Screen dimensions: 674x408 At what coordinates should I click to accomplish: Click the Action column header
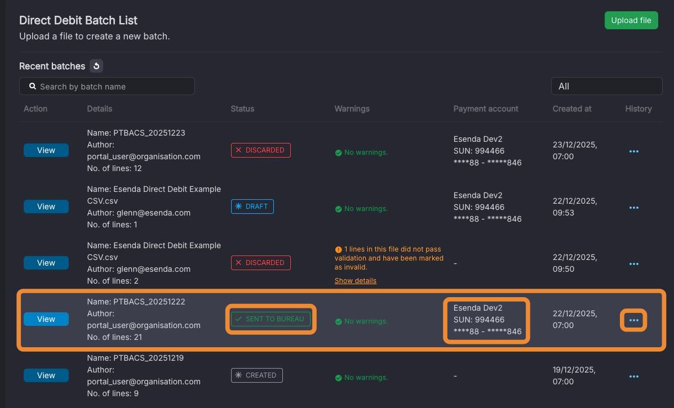[x=36, y=109]
